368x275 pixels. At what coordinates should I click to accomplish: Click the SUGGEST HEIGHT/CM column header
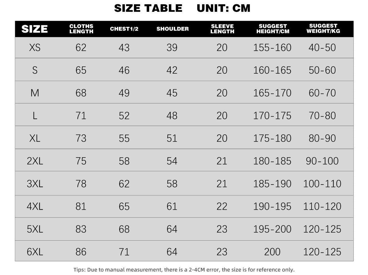(x=273, y=29)
